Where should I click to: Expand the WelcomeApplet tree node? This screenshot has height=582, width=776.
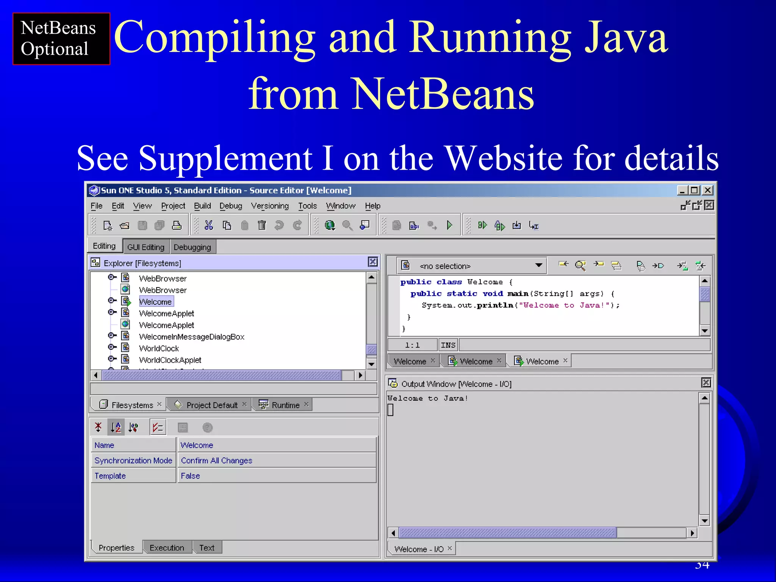click(112, 312)
